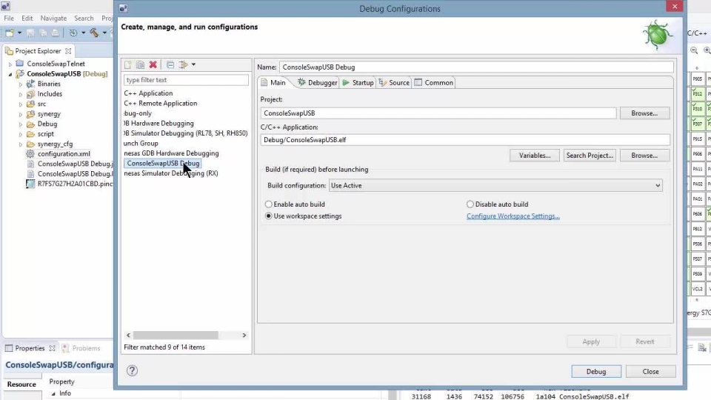
Task: Switch to the Startup tab
Action: [x=358, y=83]
